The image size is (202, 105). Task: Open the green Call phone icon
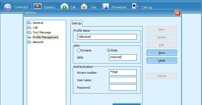tap(65, 6)
